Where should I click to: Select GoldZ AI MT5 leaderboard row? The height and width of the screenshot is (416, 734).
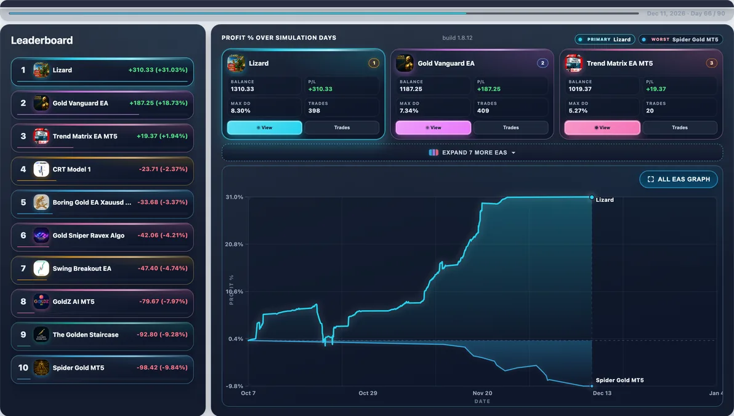(102, 303)
